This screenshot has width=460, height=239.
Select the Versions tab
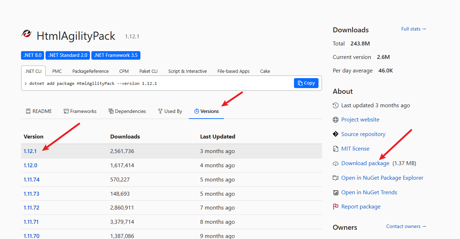click(207, 111)
